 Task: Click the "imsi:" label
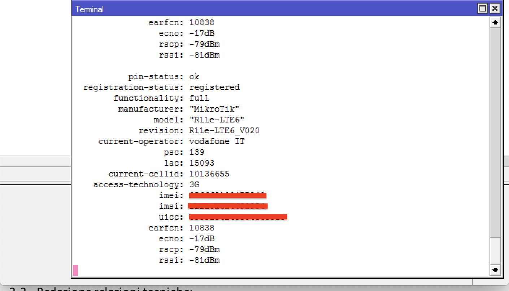pyautogui.click(x=171, y=206)
